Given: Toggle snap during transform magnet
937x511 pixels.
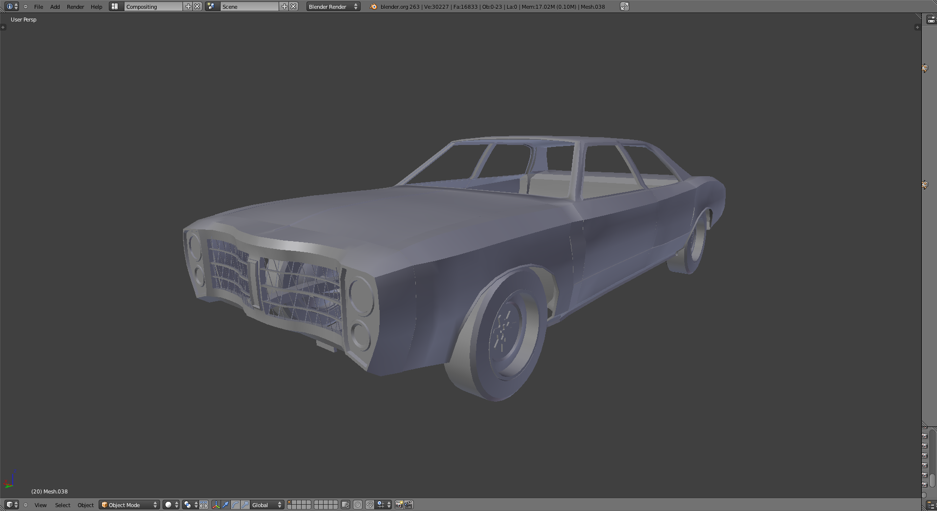Looking at the screenshot, I should (x=370, y=505).
